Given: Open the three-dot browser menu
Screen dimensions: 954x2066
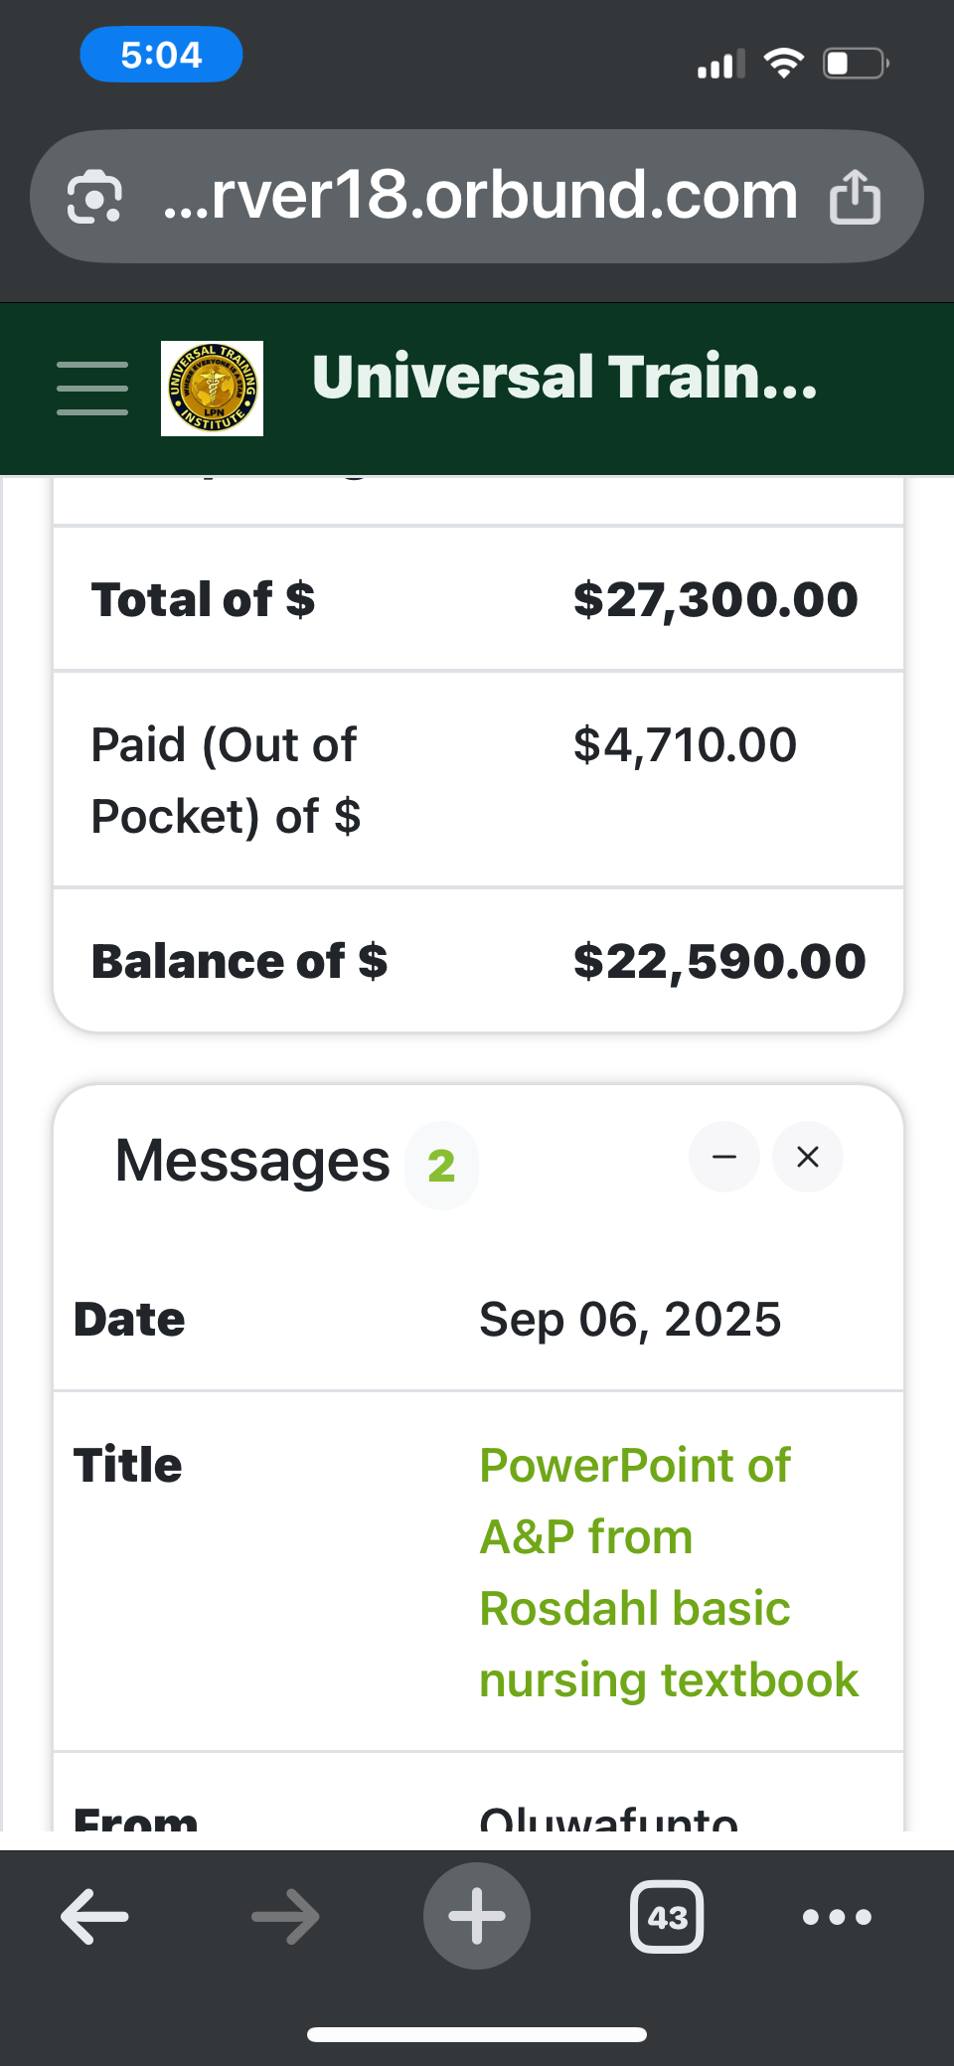Looking at the screenshot, I should [x=837, y=1916].
